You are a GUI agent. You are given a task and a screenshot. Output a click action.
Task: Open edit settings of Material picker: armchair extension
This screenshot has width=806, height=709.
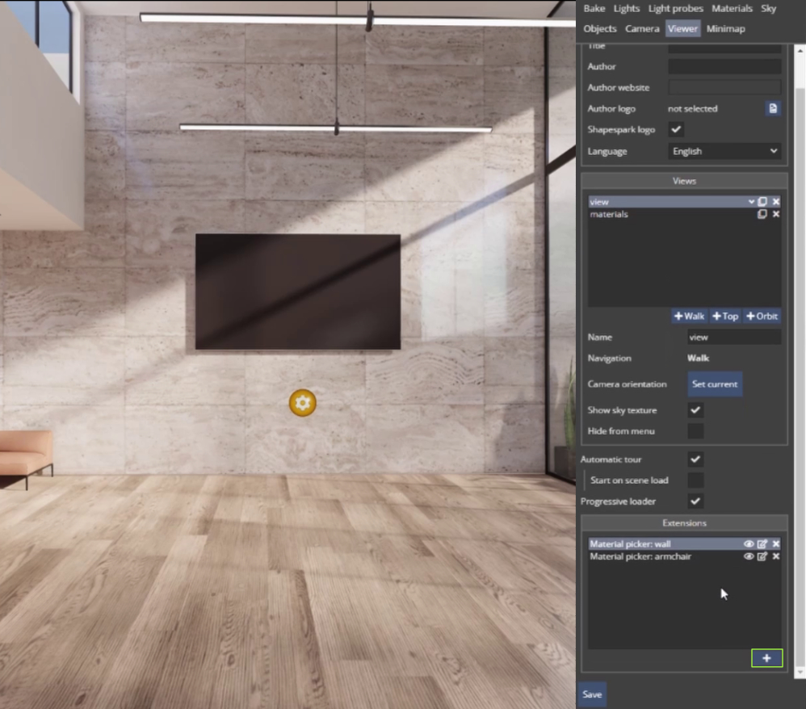762,557
